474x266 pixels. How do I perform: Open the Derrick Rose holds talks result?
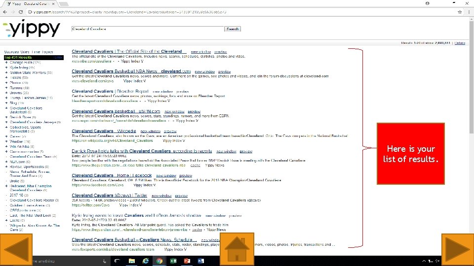(x=142, y=151)
